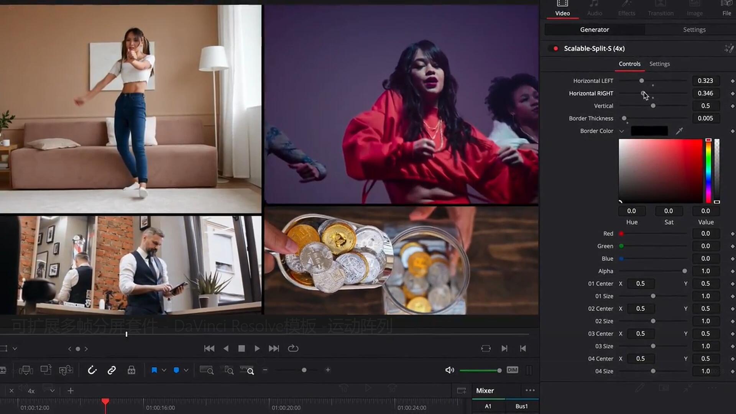
Task: Open flag color dropdown arrow
Action: [164, 370]
